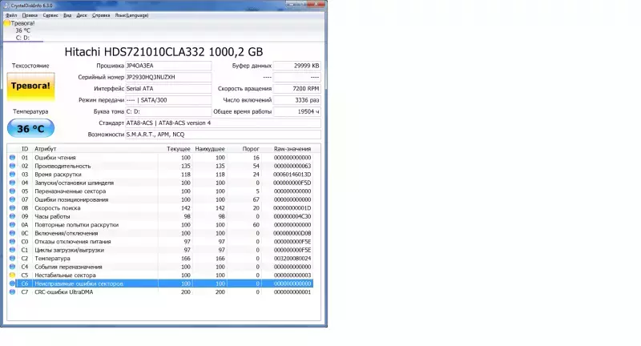Click status dot for Циклы загрузки/выгрузки
The image size is (641, 346).
point(12,250)
